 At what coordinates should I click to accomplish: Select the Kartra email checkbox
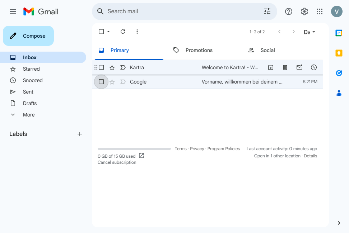(x=101, y=67)
